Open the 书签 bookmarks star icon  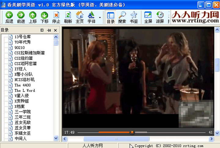click(134, 15)
